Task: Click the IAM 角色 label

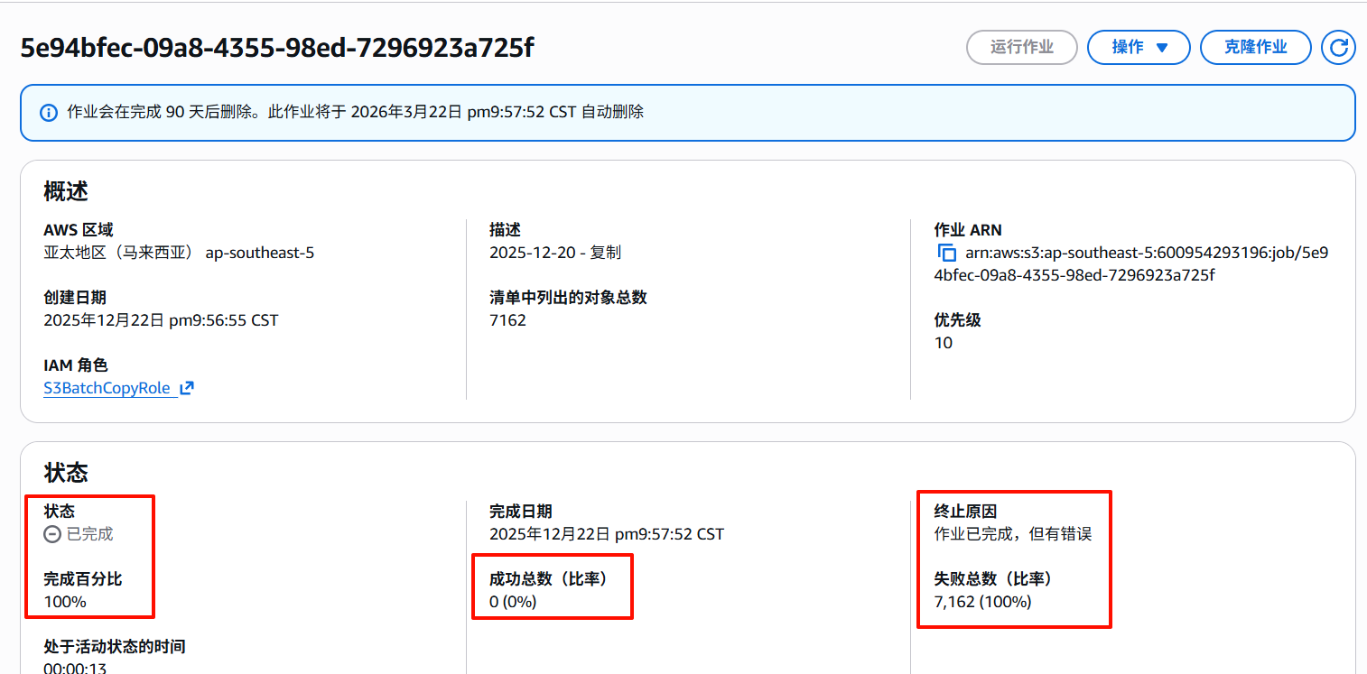Action: tap(76, 365)
